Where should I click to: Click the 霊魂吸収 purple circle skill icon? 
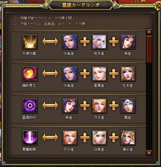pyautogui.click(x=30, y=106)
